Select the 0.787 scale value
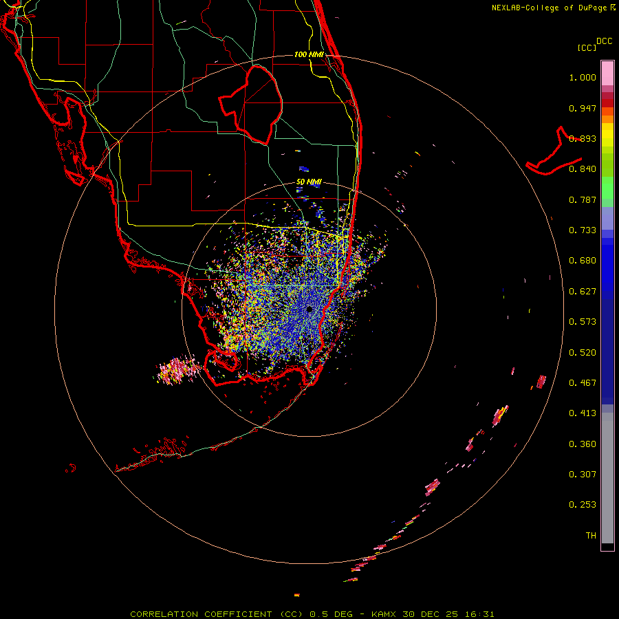The width and height of the screenshot is (619, 619). pyautogui.click(x=583, y=199)
